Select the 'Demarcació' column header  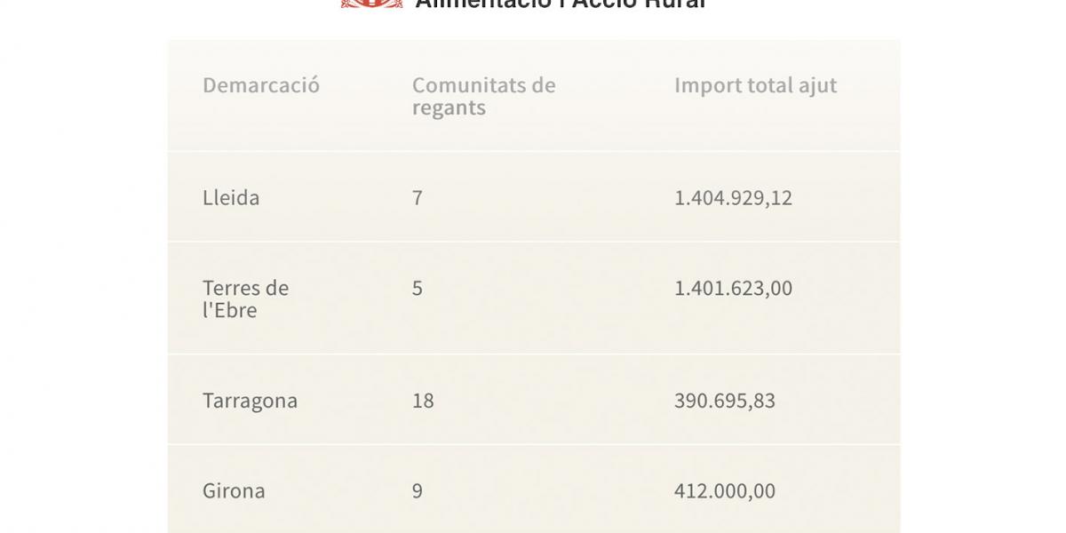261,85
